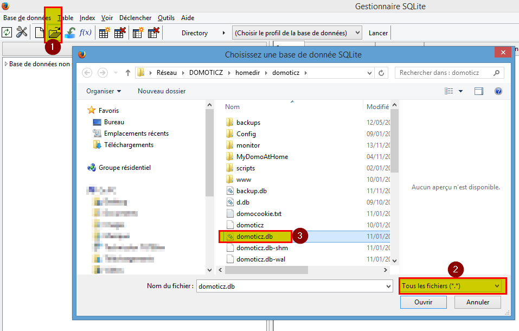Click the add column icon
The width and height of the screenshot is (519, 331).
point(138,33)
